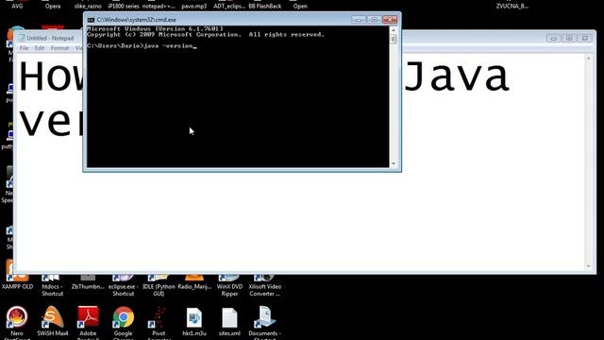Open the Format menu in Notepad
The image size is (604, 340).
[59, 48]
